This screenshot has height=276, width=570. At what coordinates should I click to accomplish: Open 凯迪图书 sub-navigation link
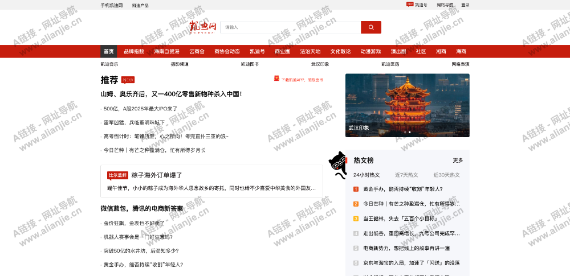tap(250, 64)
